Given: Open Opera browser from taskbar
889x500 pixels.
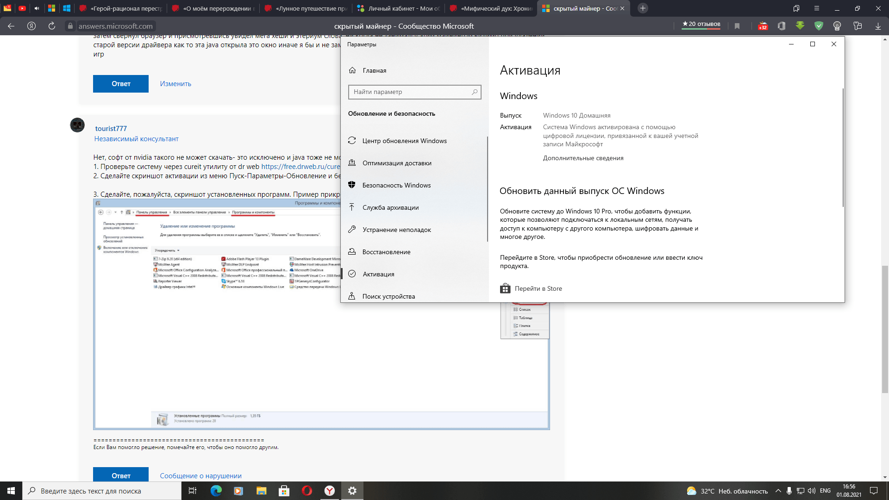Looking at the screenshot, I should pyautogui.click(x=307, y=491).
